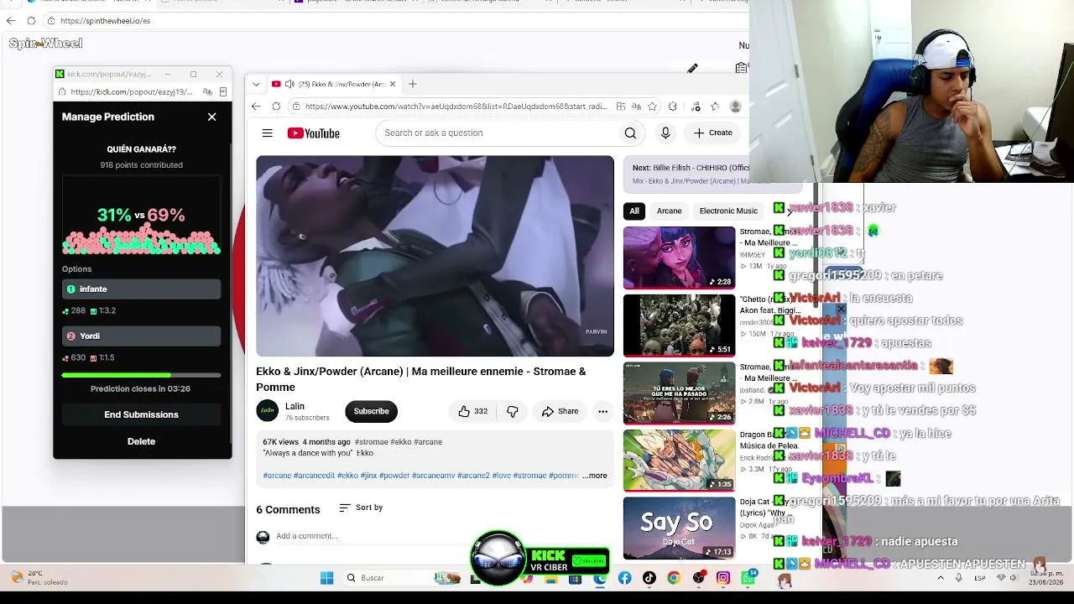Click the Lalin channel name
The height and width of the screenshot is (604, 1074).
[x=295, y=406]
